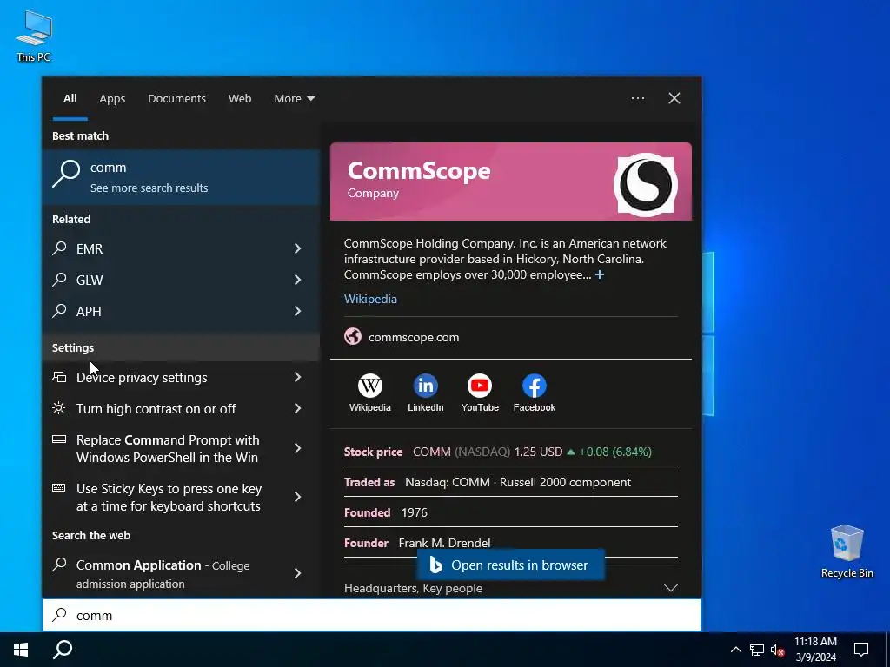Click the CommScope logo image
This screenshot has height=667, width=890.
click(x=646, y=184)
